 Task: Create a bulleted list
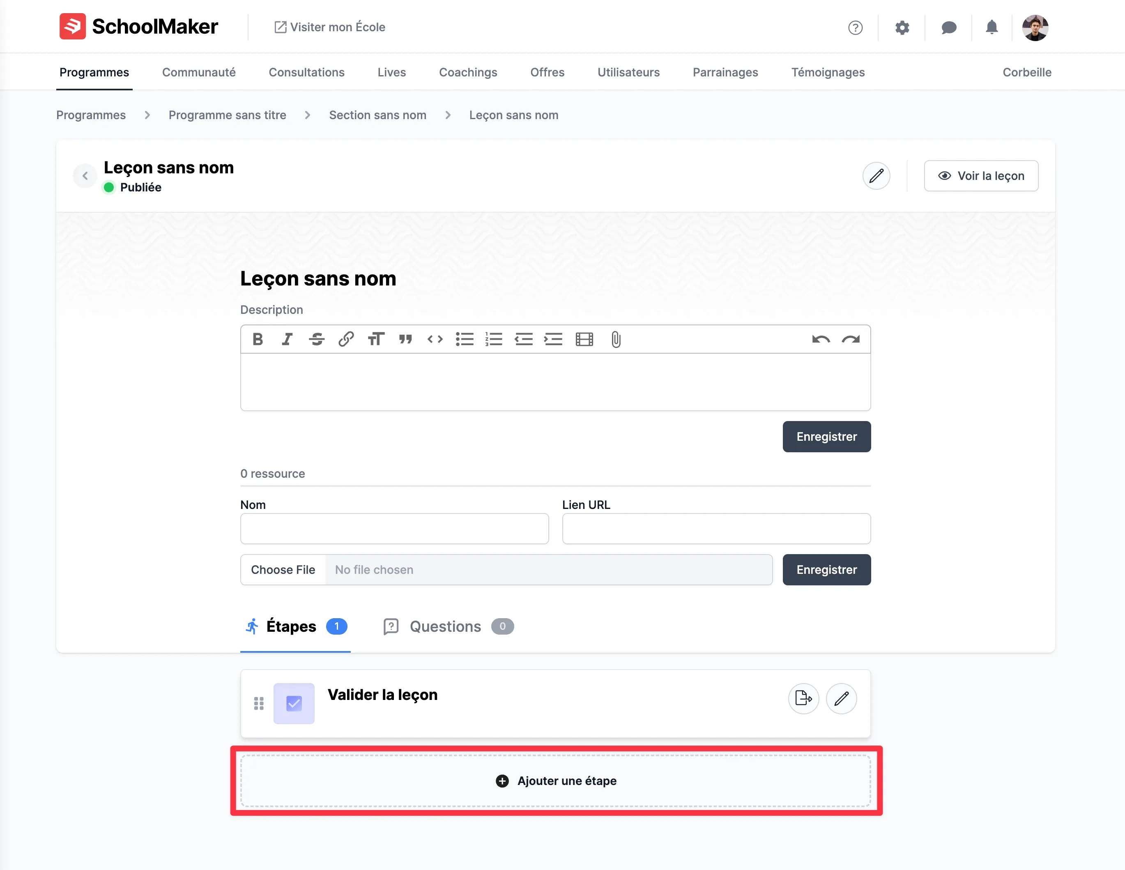465,339
